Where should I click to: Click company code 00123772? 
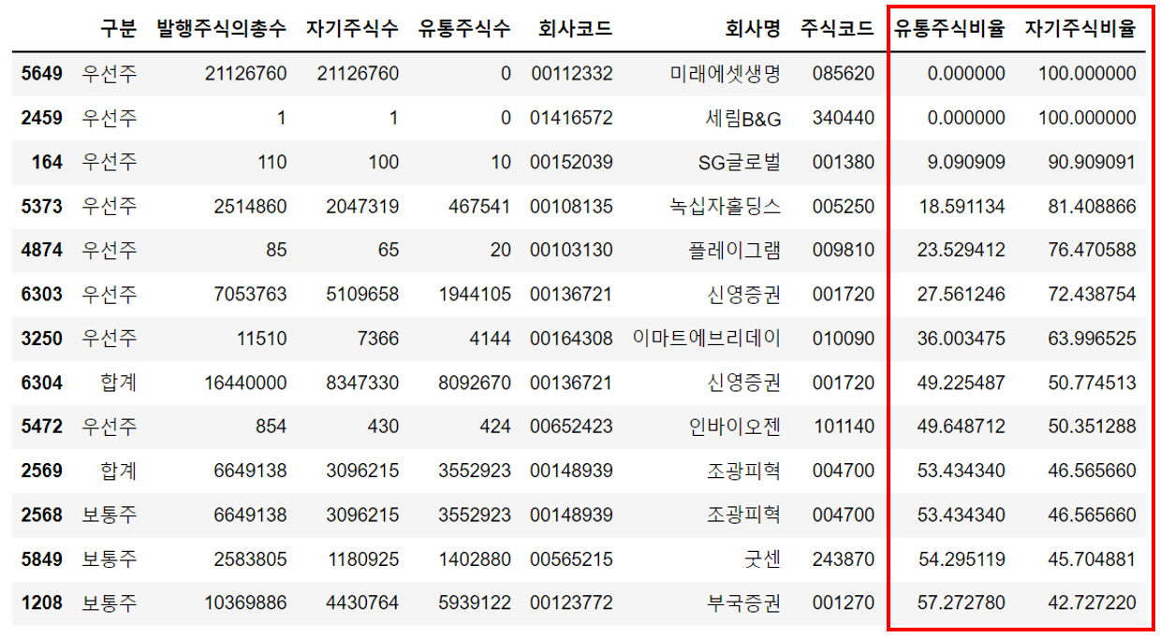click(x=571, y=602)
